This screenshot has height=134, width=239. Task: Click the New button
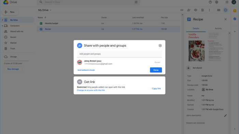[10, 12]
